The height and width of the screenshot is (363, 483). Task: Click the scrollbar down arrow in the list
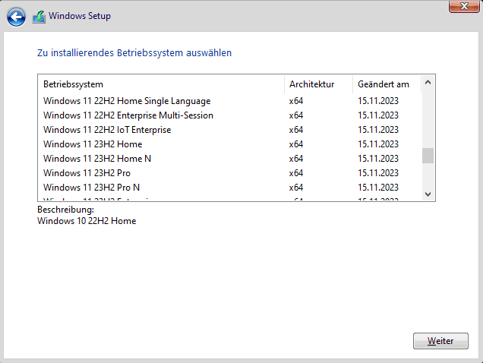pos(428,194)
